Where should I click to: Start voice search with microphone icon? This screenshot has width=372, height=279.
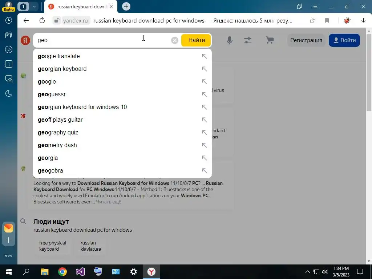230,40
